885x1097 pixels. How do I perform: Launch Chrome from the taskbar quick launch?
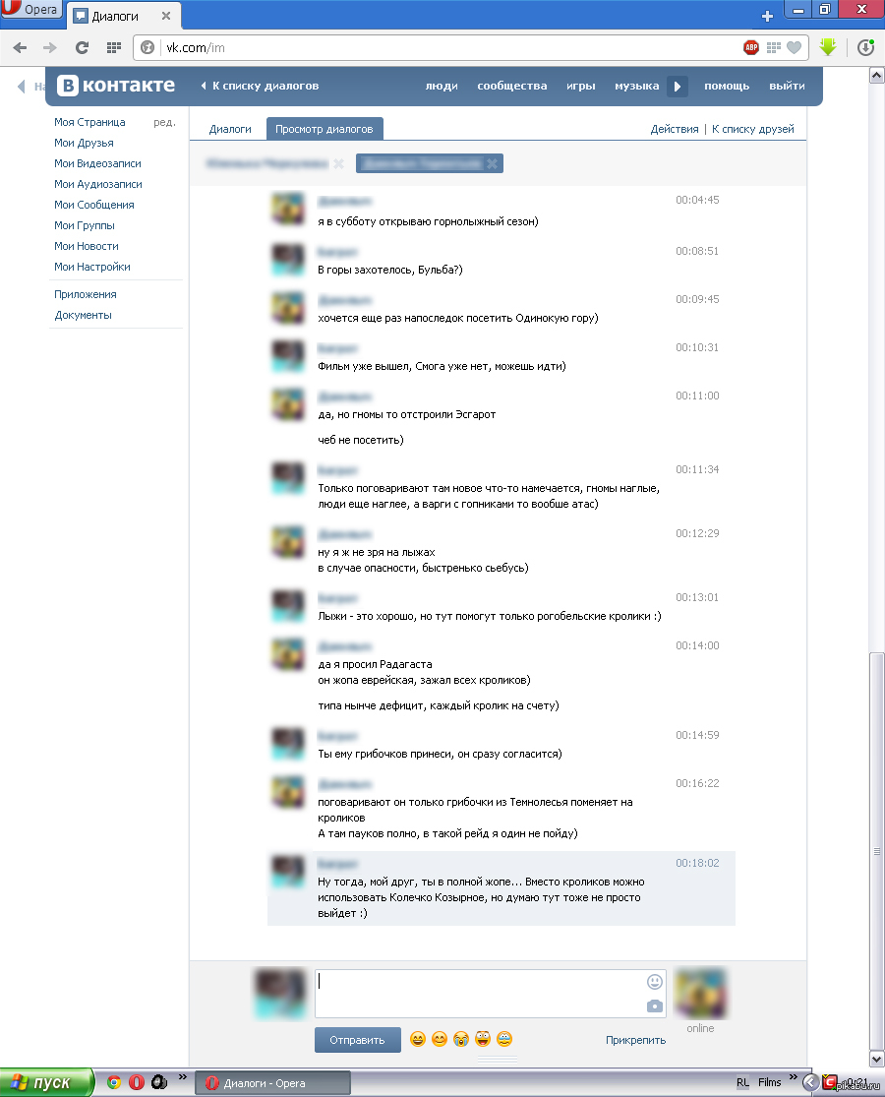[114, 1082]
